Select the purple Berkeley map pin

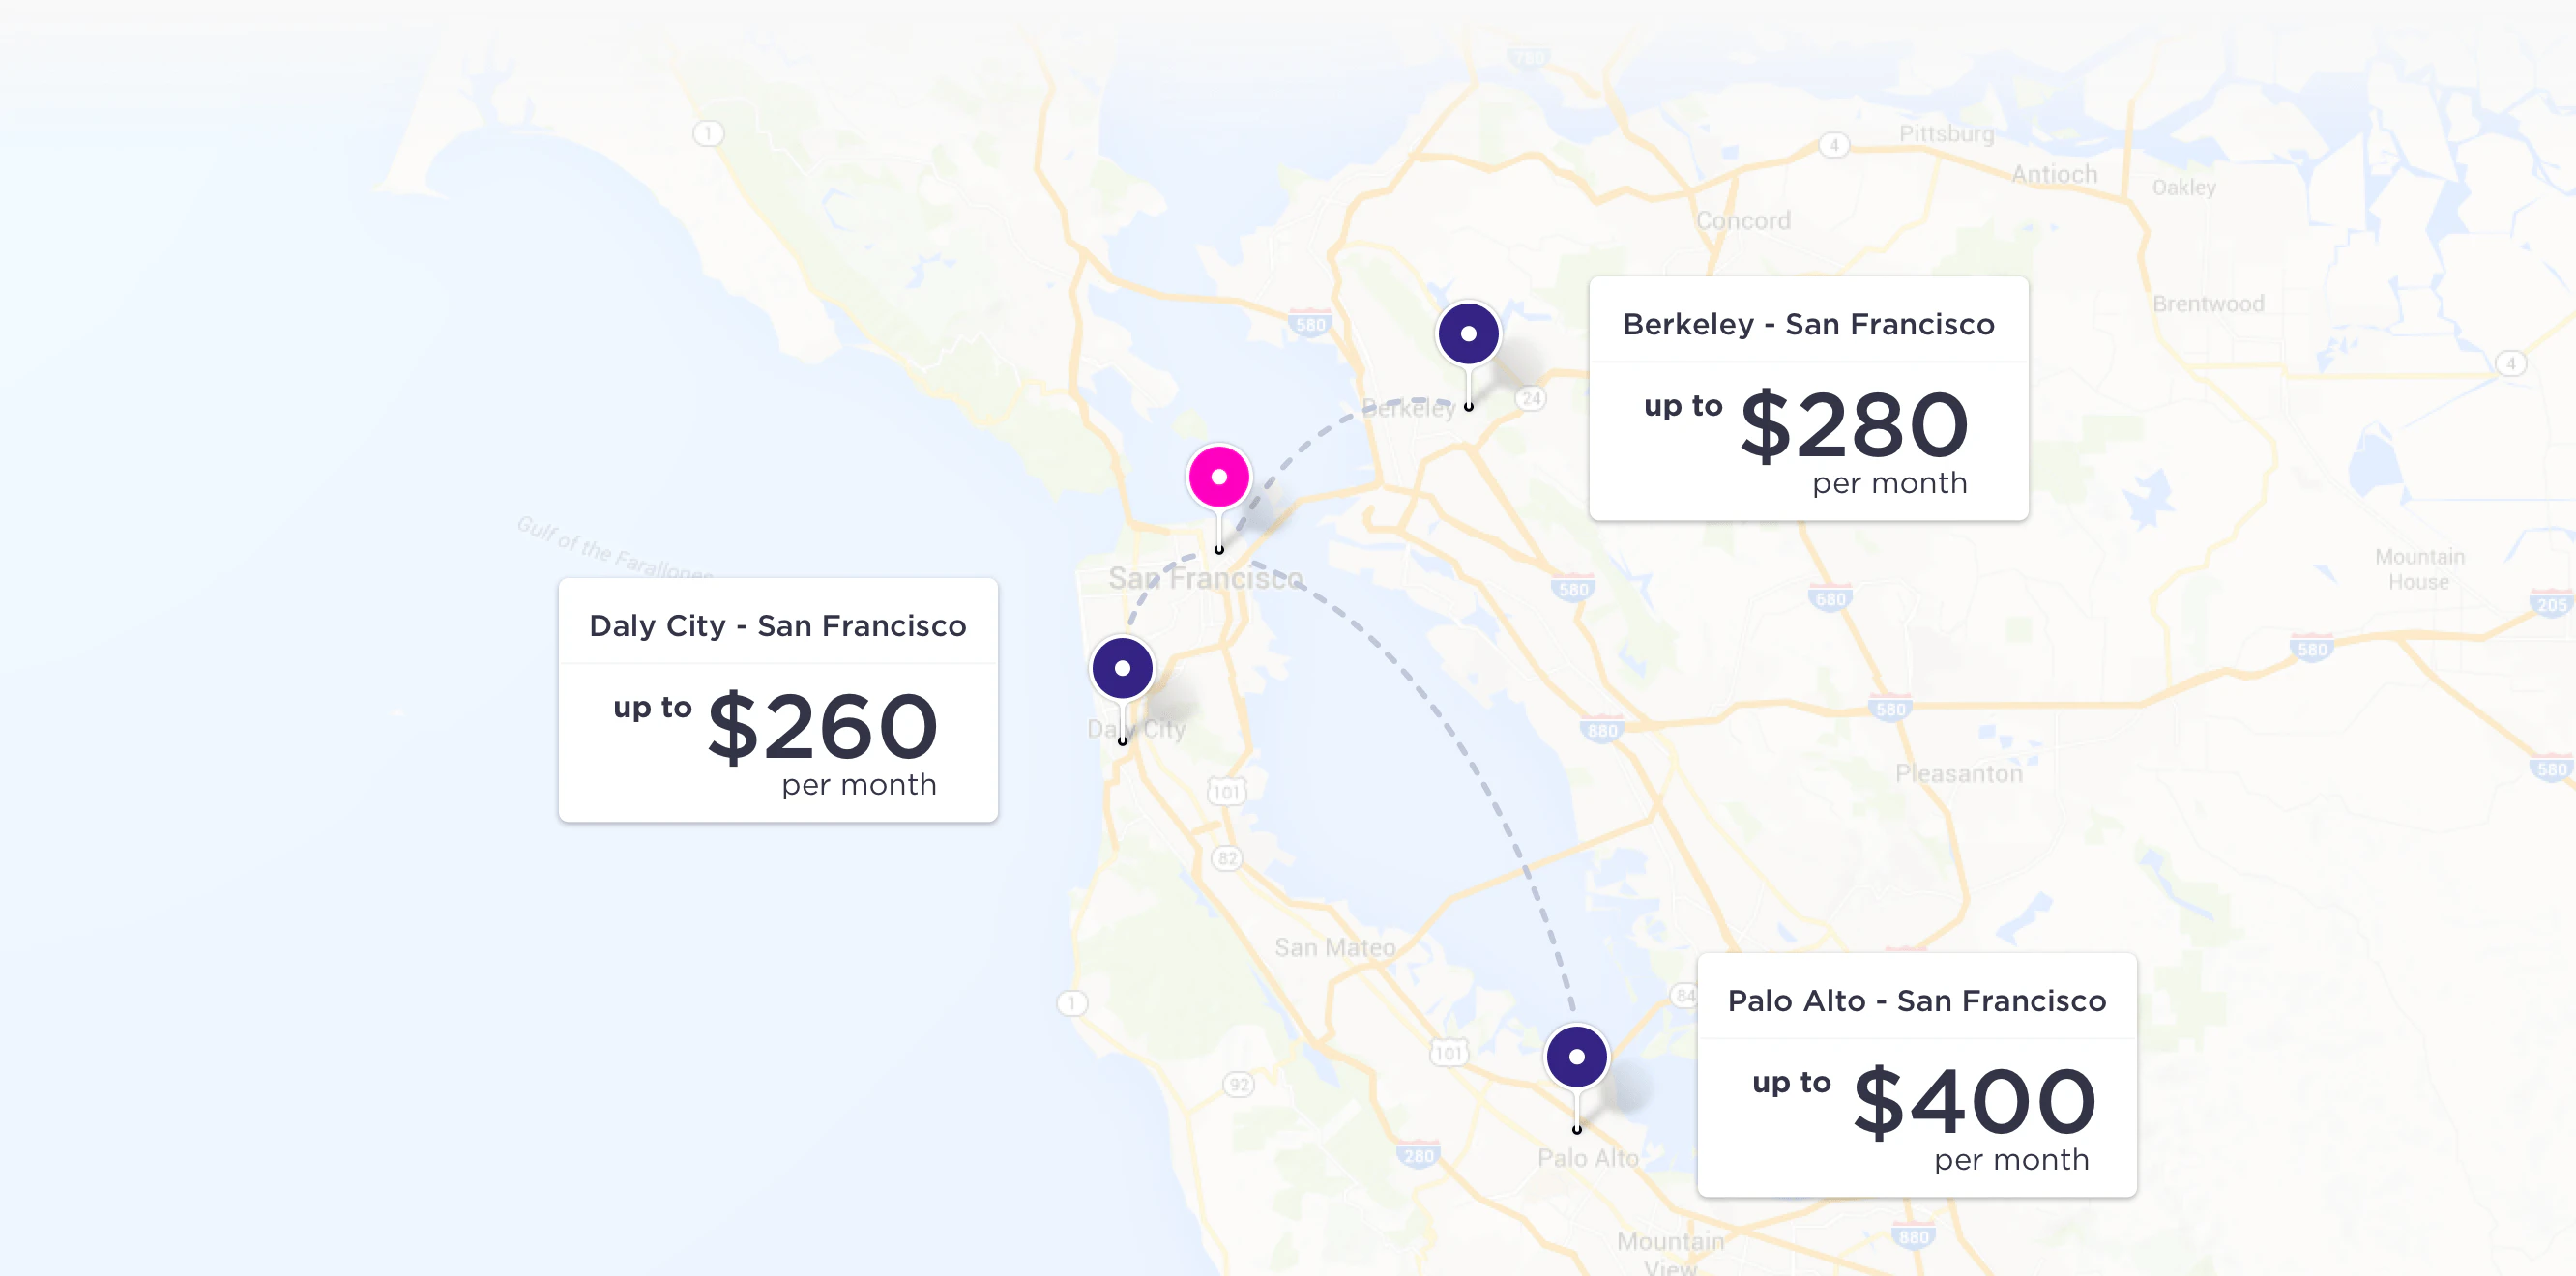pos(1468,334)
